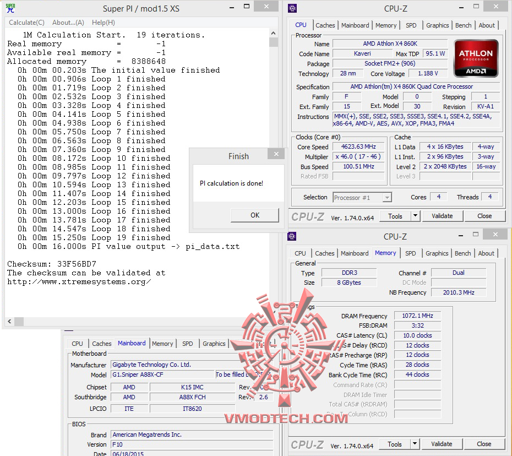Select Caches tab in Memory CPU-Z window
512x456 pixels.
click(x=324, y=253)
